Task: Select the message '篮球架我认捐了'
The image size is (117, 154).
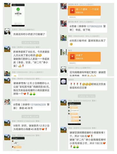Action: 87,42
